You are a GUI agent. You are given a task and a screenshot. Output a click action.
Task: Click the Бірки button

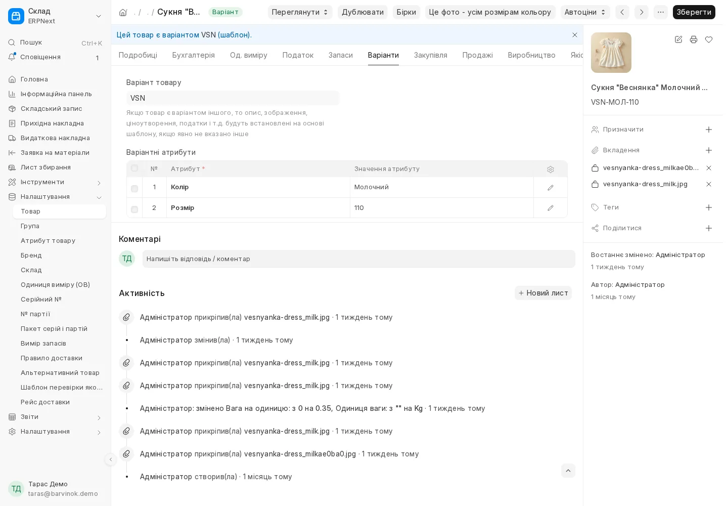pos(406,12)
